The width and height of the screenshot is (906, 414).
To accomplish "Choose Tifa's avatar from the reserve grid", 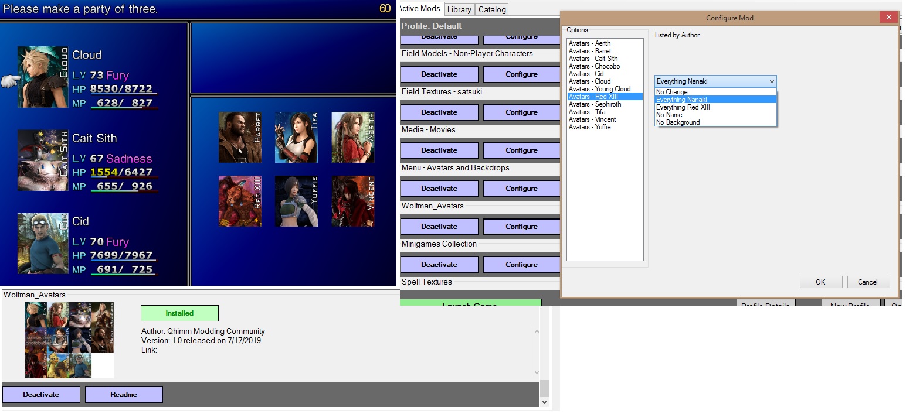I will [x=296, y=137].
